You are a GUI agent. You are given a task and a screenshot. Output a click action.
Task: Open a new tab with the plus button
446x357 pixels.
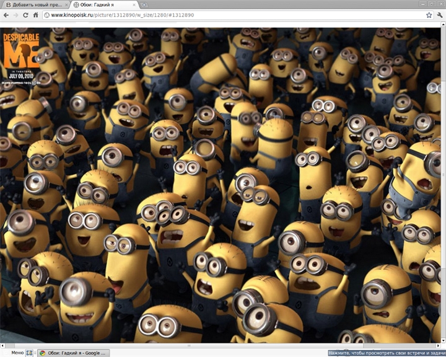coord(144,4)
